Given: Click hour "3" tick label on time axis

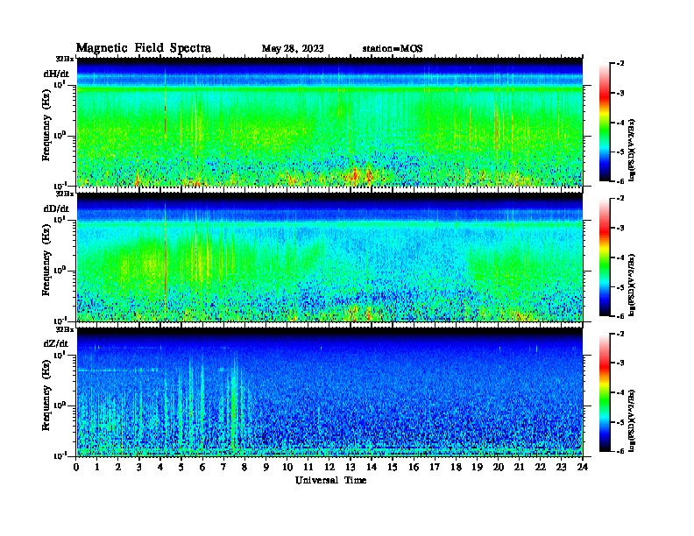Looking at the screenshot, I should [139, 468].
